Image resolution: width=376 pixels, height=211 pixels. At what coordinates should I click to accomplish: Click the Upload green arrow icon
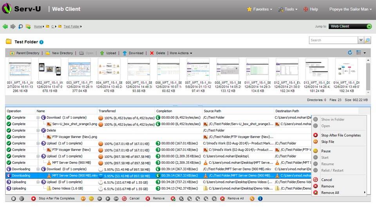click(102, 53)
